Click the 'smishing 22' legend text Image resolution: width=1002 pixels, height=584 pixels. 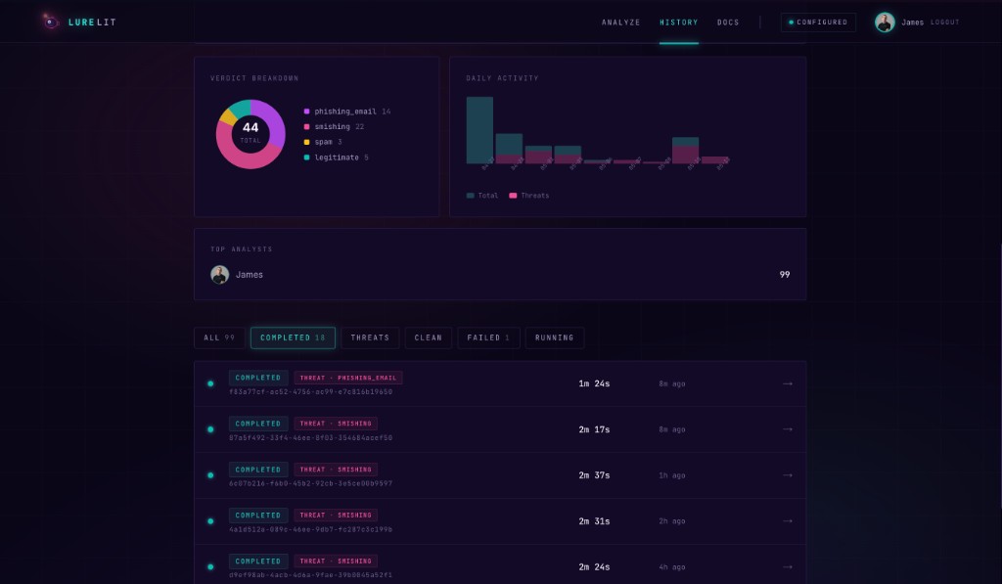(x=339, y=126)
